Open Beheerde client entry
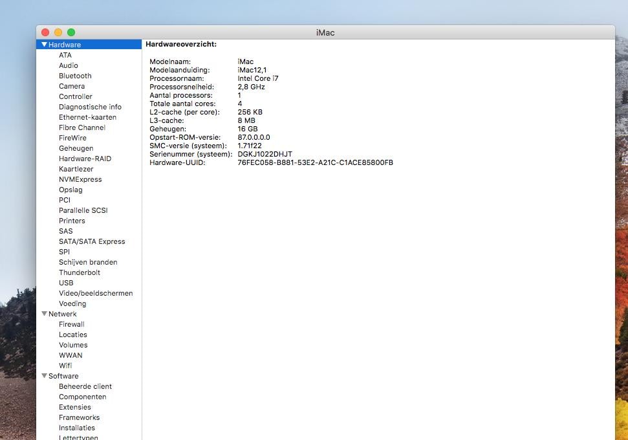This screenshot has height=440, width=628. pos(85,386)
